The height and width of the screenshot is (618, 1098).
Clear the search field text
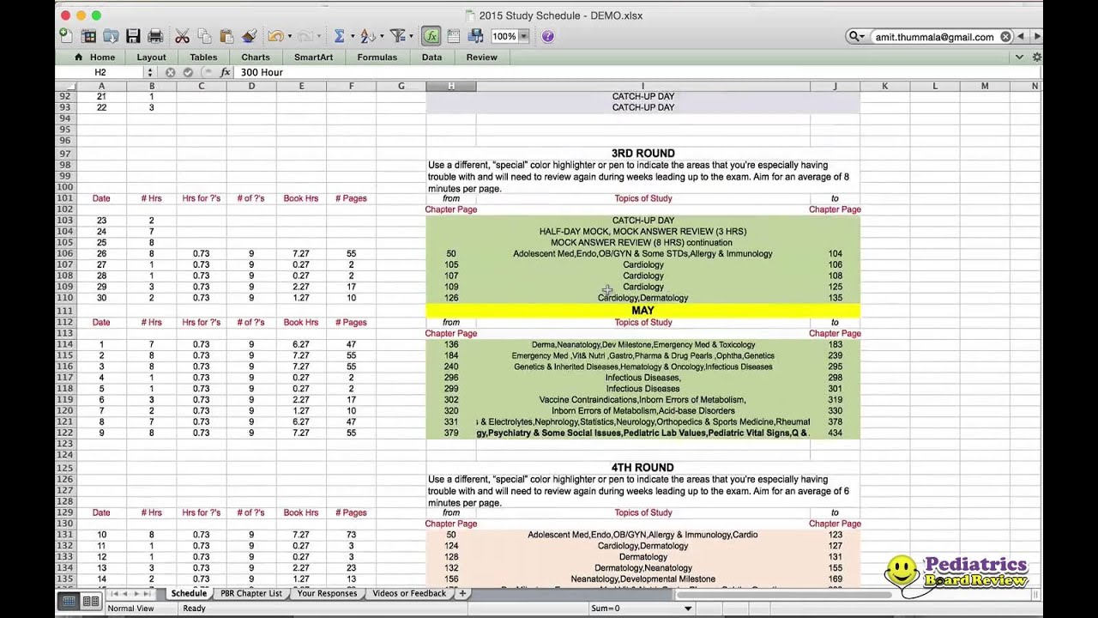1005,37
